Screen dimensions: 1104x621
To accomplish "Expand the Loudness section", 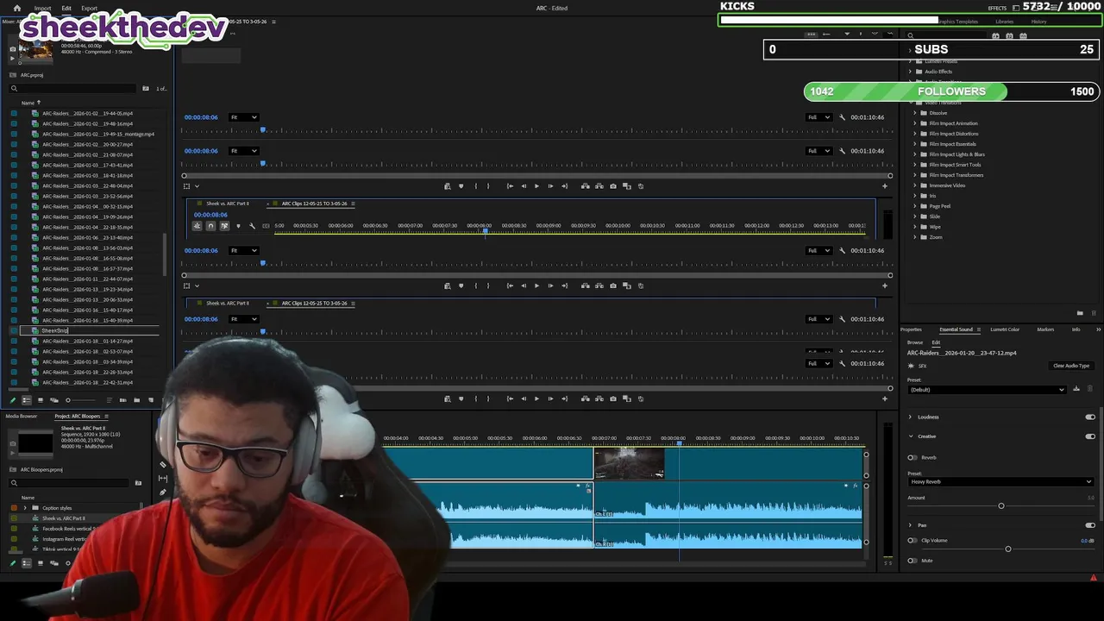I will coord(910,417).
